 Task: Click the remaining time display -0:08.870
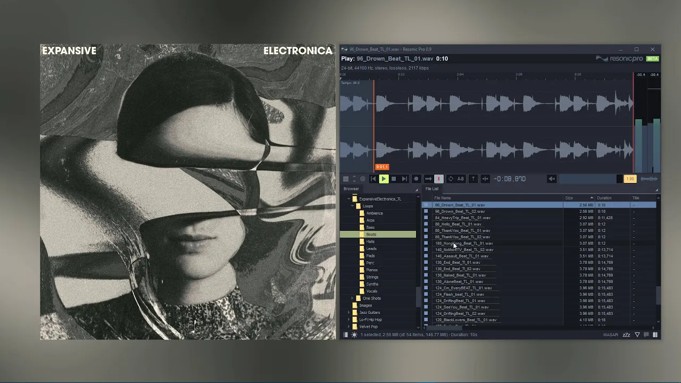point(510,179)
